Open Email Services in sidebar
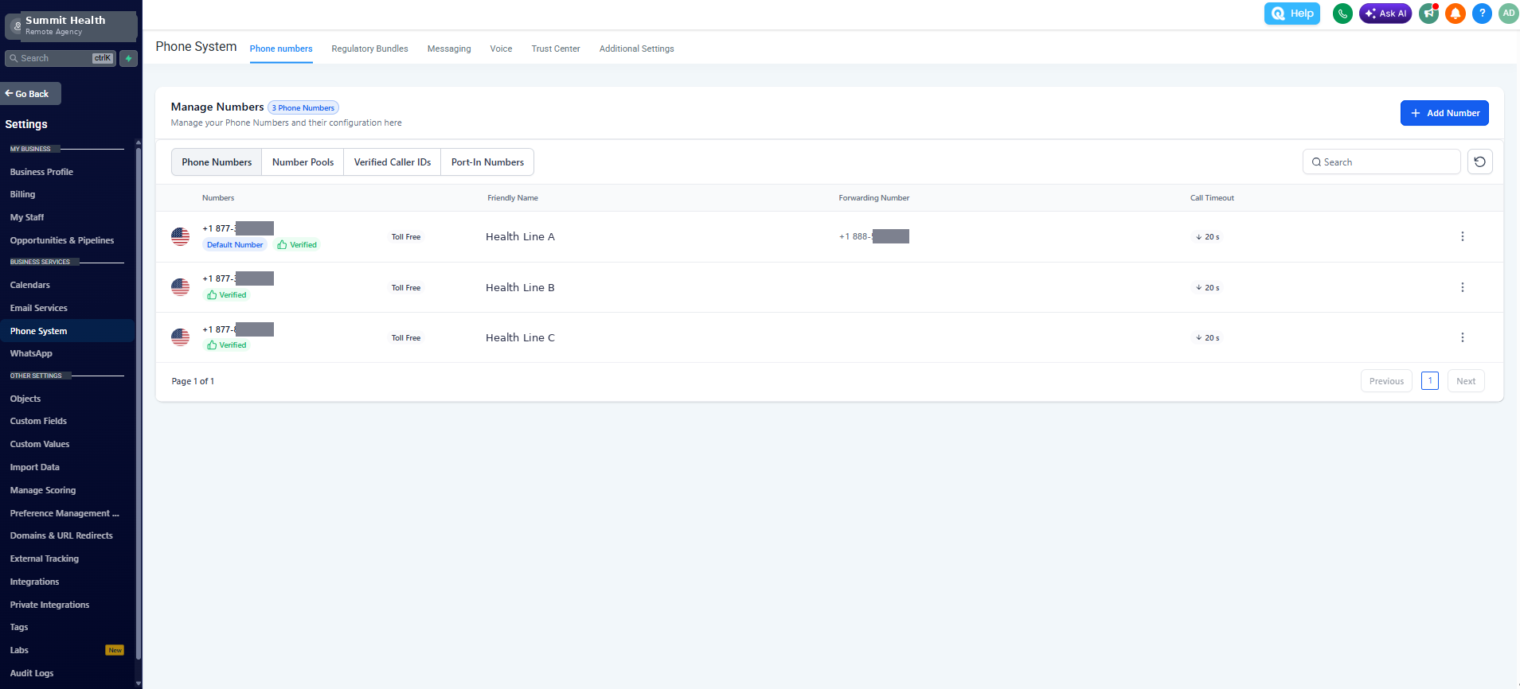 coord(39,308)
